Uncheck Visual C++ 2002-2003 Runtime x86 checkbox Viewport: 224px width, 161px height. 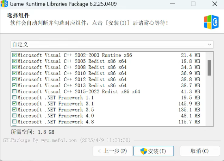point(14,55)
